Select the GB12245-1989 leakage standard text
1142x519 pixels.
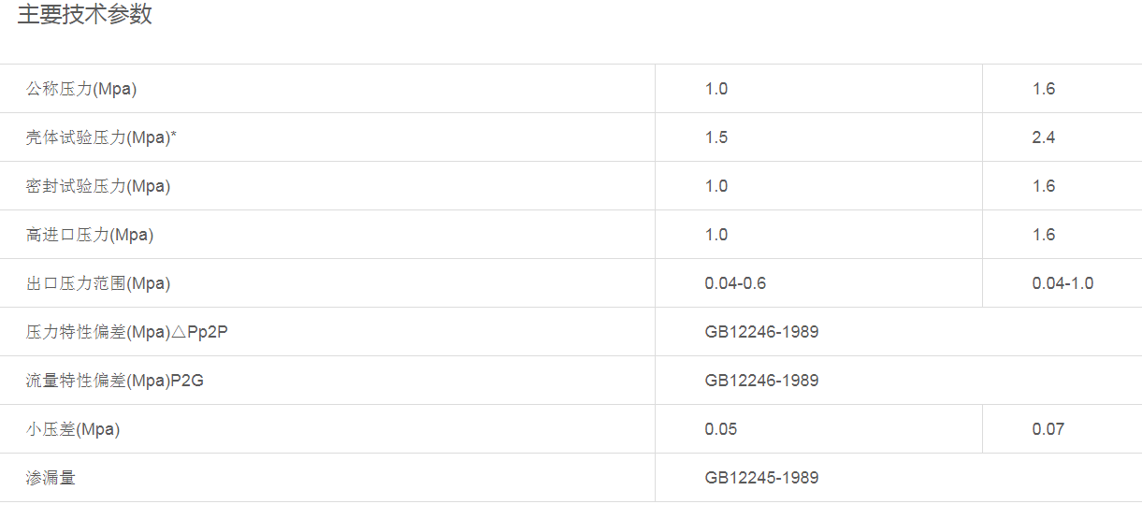point(761,478)
